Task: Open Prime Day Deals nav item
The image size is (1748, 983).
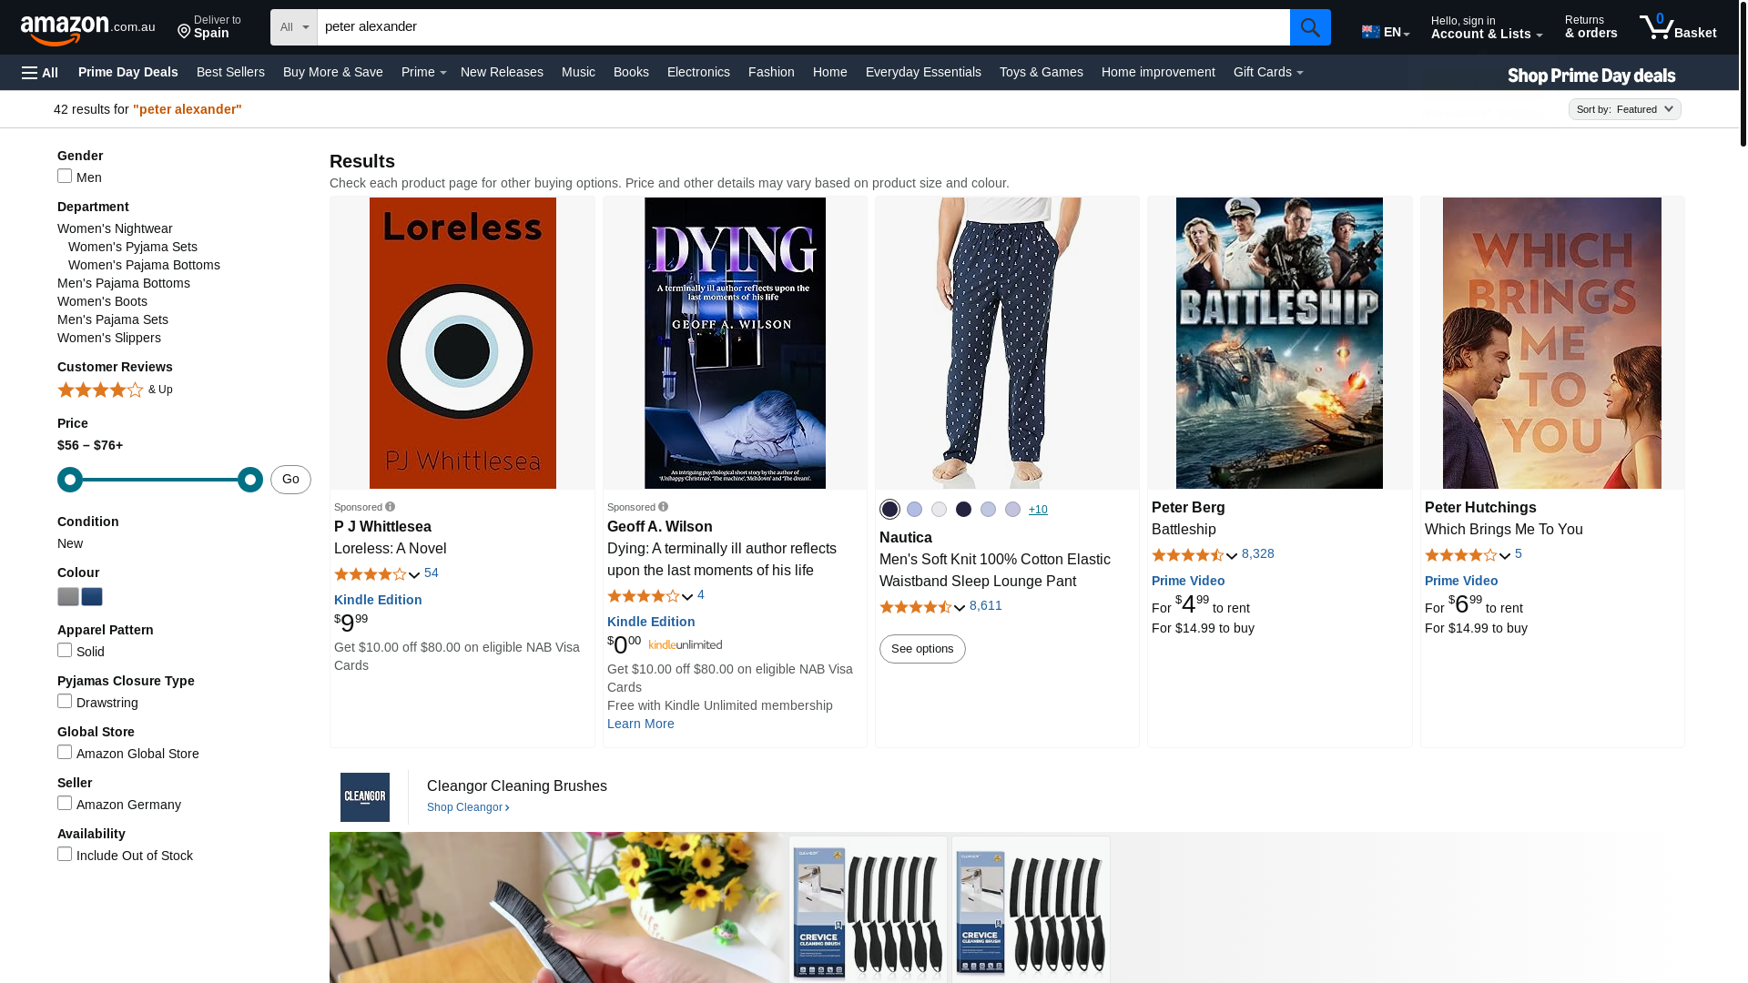Action: tap(128, 72)
